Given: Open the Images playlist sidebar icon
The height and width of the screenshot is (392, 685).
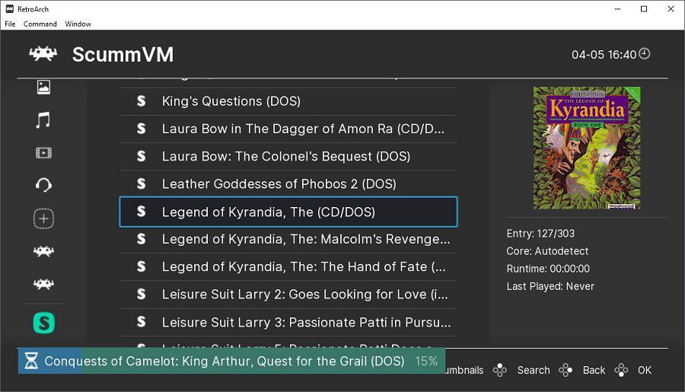Looking at the screenshot, I should (x=43, y=87).
